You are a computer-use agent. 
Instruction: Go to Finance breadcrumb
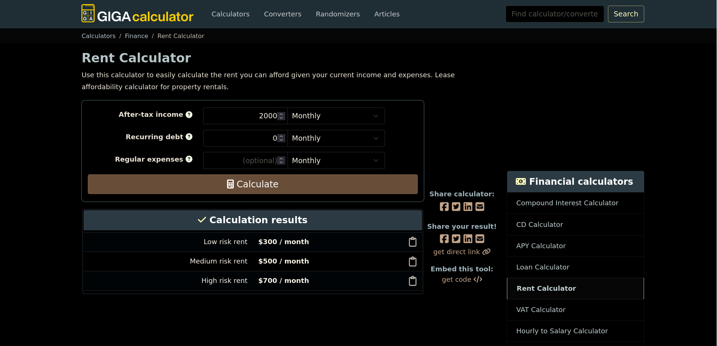coord(136,36)
